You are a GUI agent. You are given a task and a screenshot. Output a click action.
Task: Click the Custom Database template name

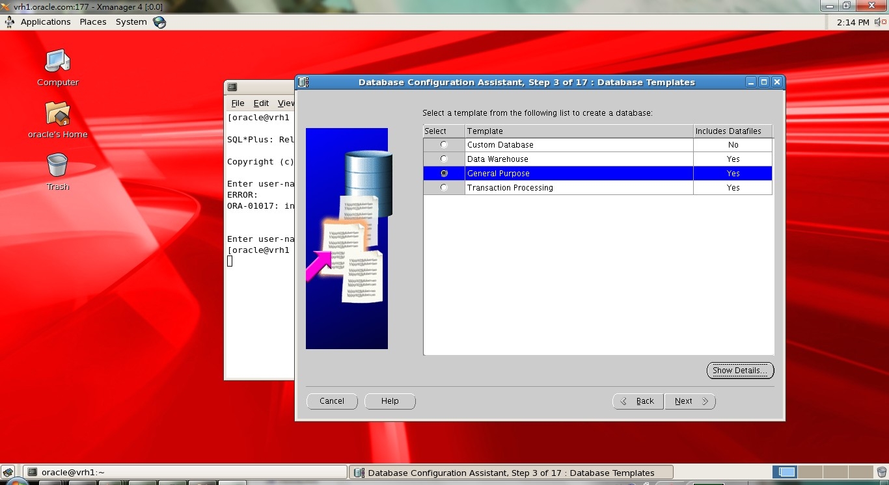pyautogui.click(x=500, y=145)
